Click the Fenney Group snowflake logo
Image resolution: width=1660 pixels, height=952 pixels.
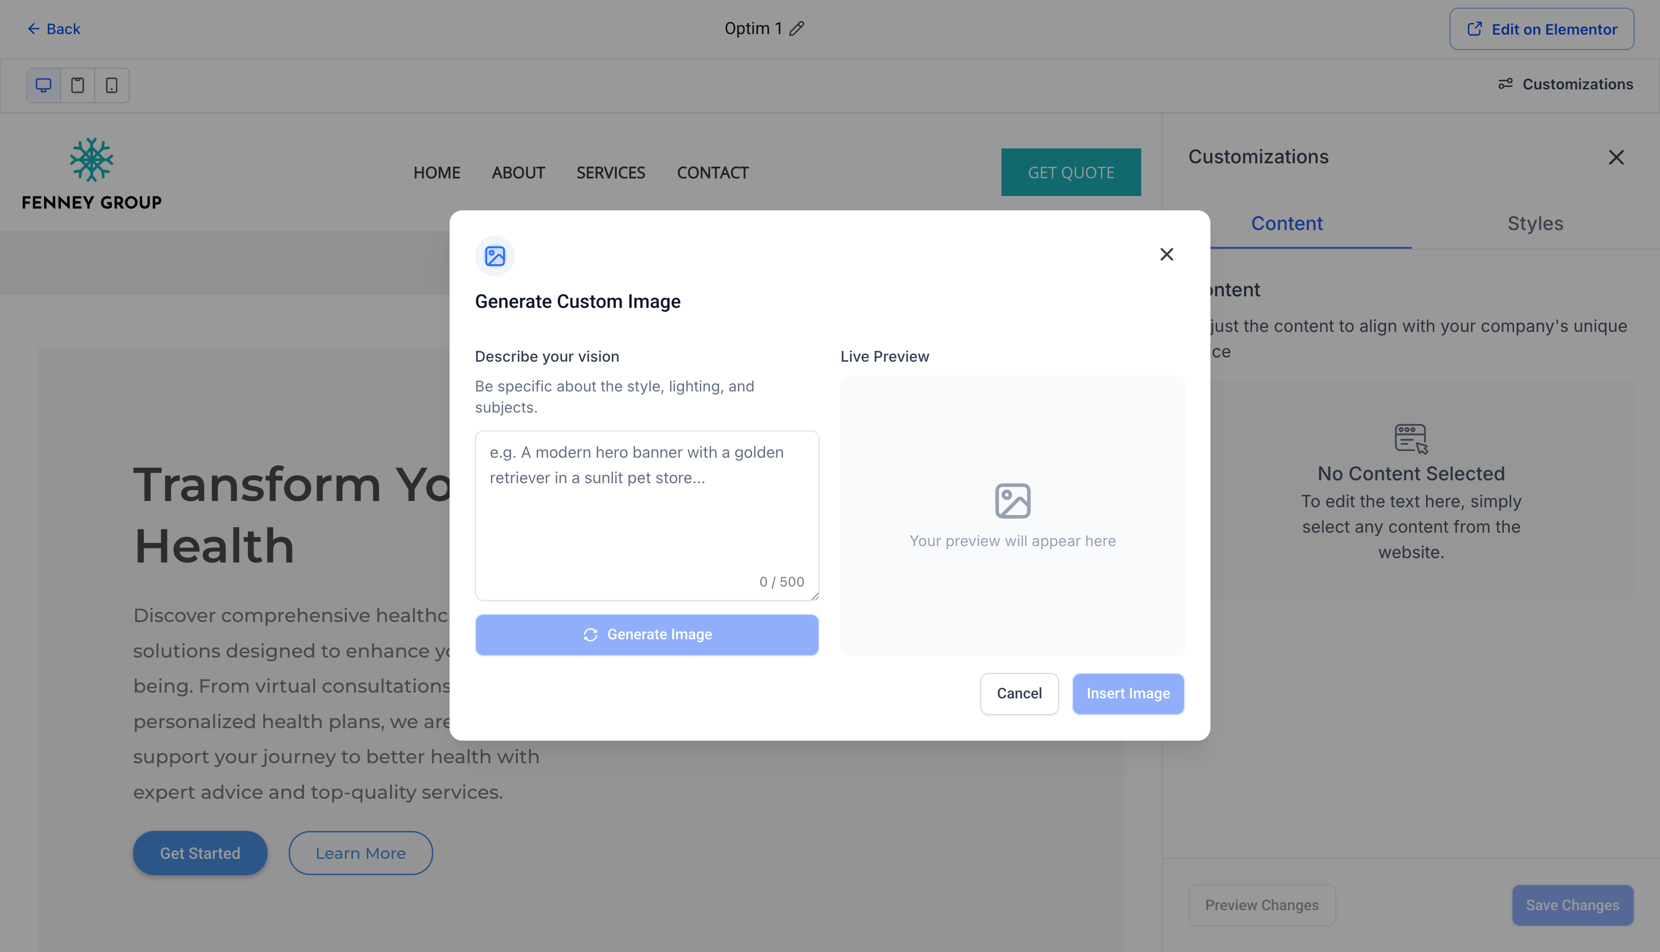[92, 159]
